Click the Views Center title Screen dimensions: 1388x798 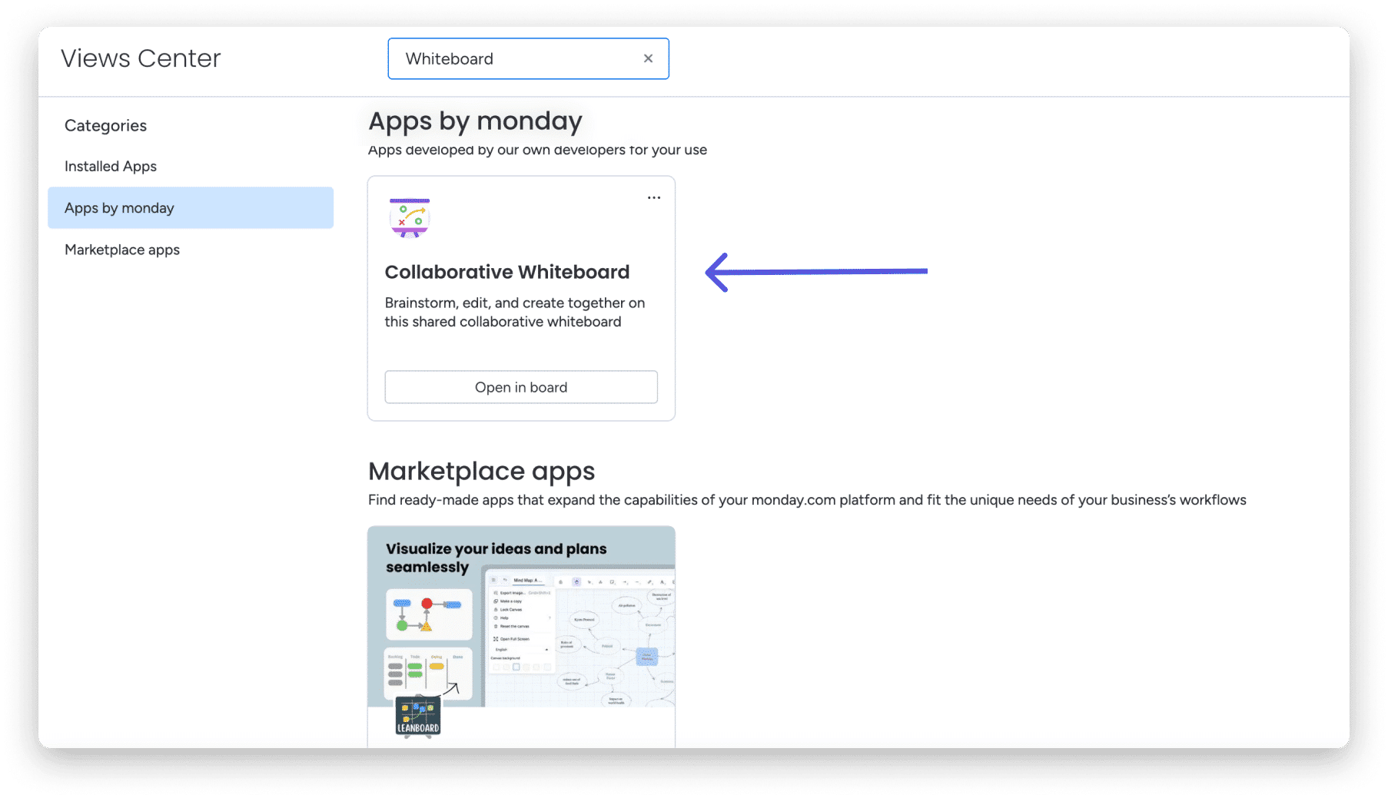coord(141,58)
